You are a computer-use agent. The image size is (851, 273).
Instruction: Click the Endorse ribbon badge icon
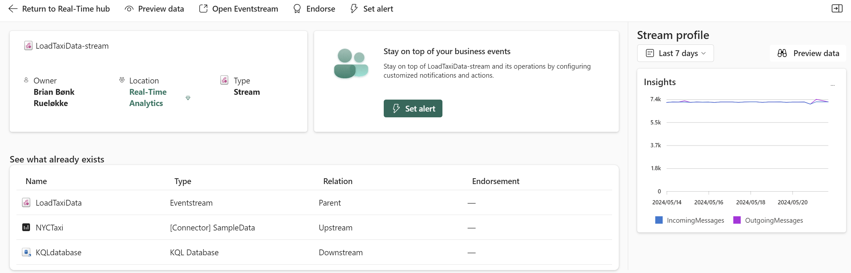point(297,9)
